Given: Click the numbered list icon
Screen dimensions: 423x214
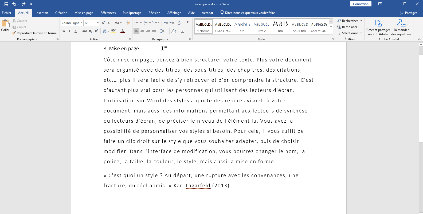Looking at the screenshot, I should click(x=146, y=23).
